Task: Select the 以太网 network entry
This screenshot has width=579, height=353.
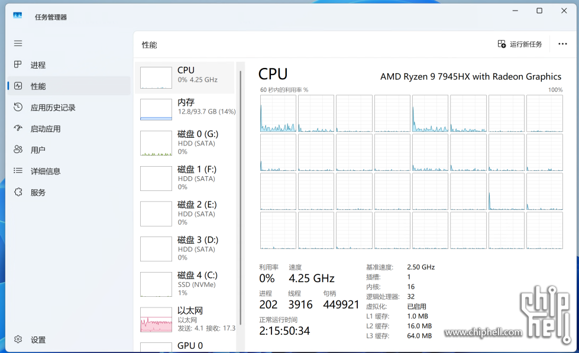Action: 185,320
